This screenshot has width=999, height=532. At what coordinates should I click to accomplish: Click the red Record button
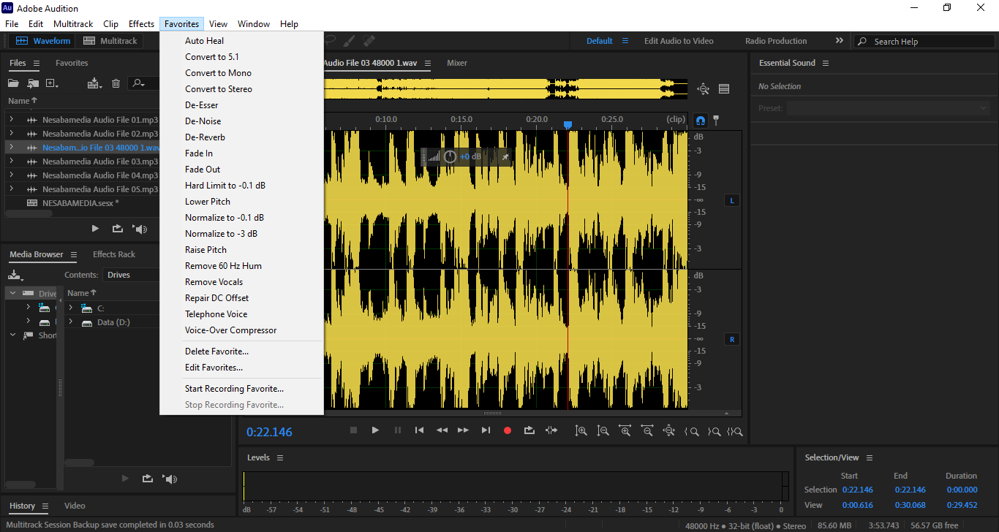[508, 430]
